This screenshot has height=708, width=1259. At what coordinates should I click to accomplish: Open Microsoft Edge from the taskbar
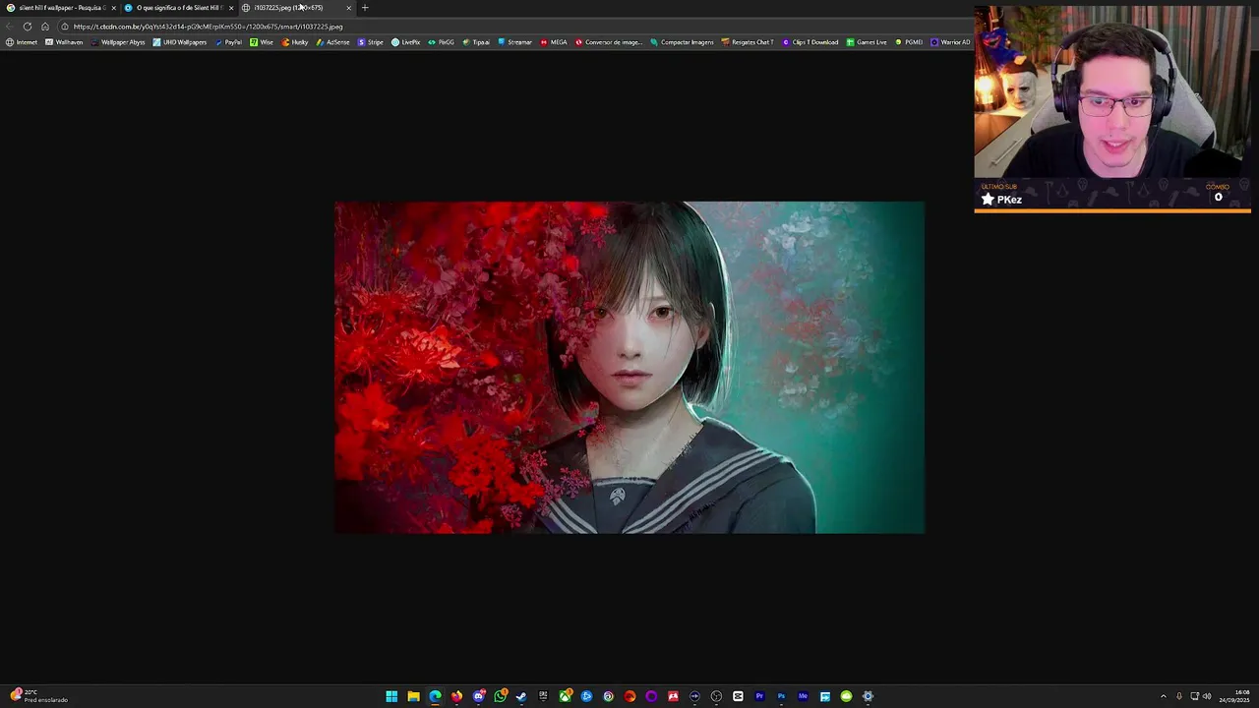tap(435, 696)
